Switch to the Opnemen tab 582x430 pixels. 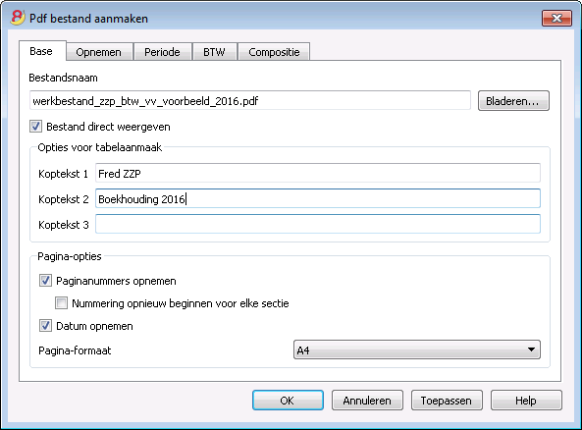99,52
